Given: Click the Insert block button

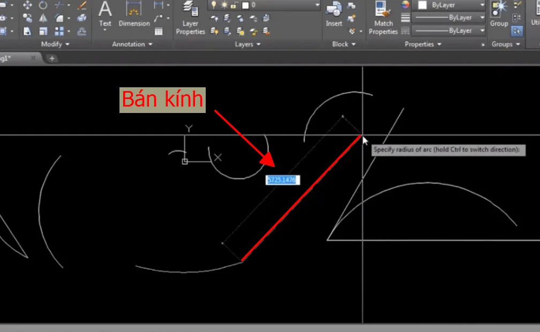Looking at the screenshot, I should tap(334, 14).
